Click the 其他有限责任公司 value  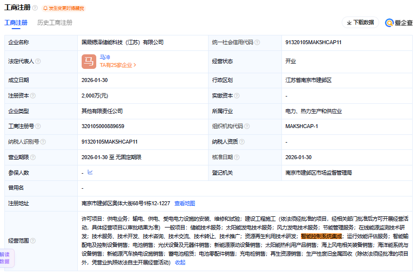tap(102, 111)
